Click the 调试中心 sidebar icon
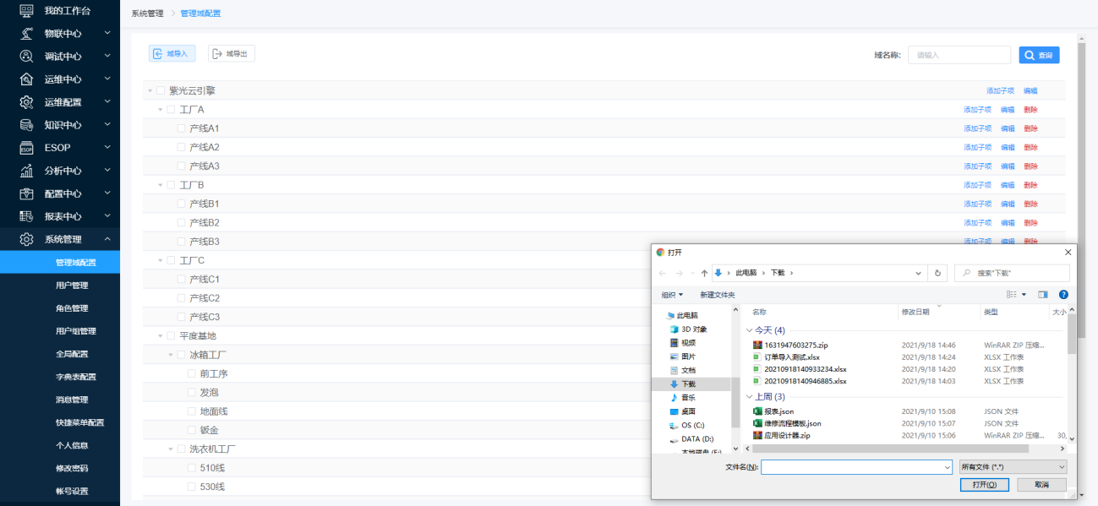Screen dimensions: 1098x506 [26, 57]
